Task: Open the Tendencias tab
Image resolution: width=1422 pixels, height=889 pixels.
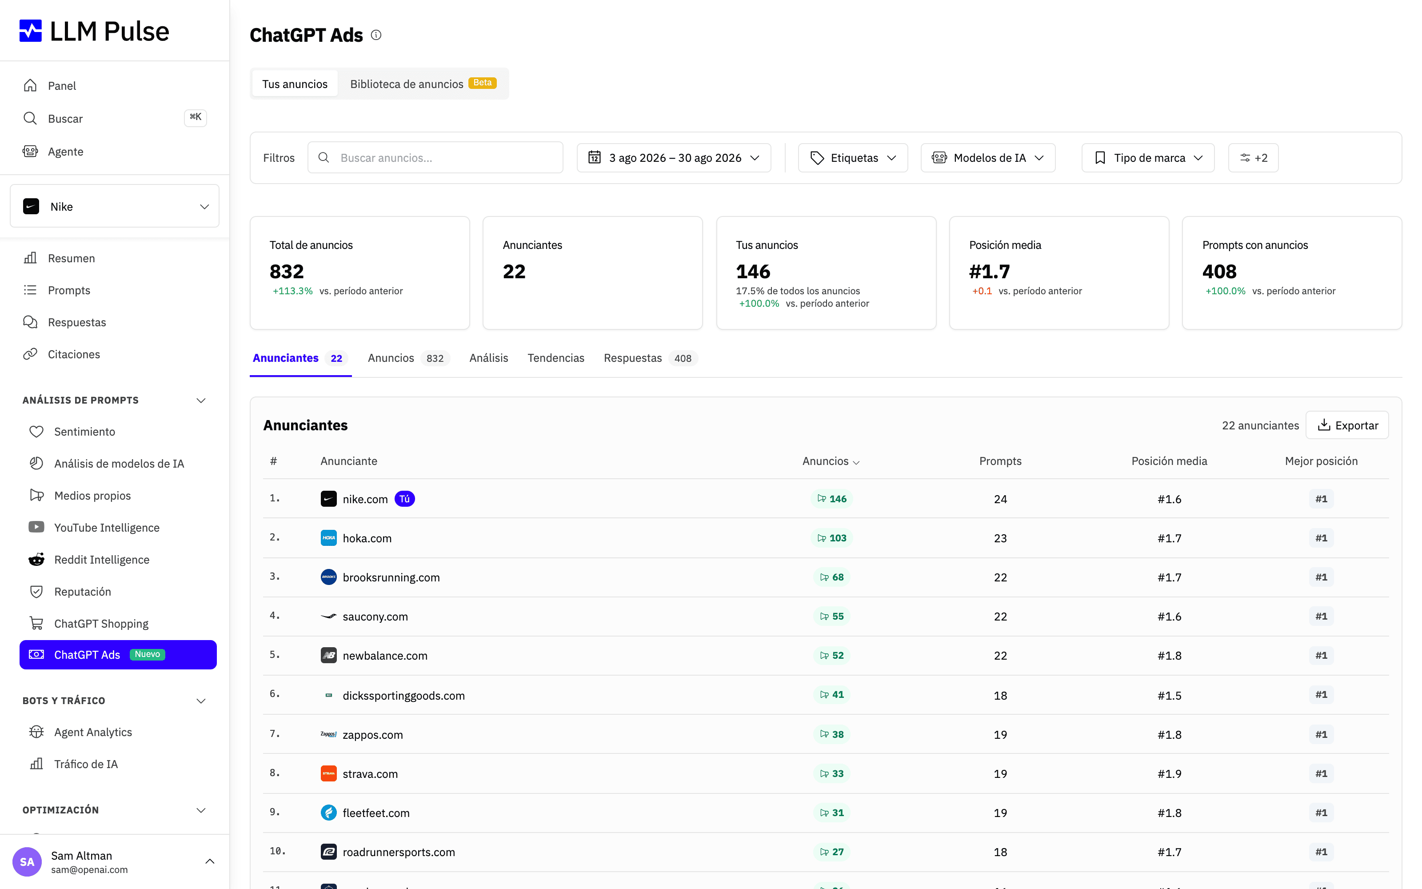Action: 555,357
